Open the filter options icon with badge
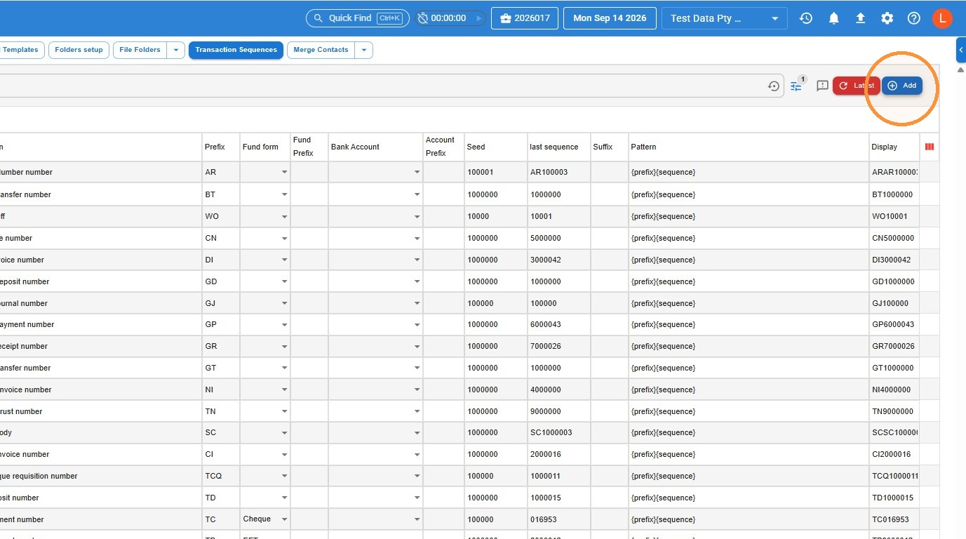Viewport: 966px width, 539px height. [x=796, y=86]
